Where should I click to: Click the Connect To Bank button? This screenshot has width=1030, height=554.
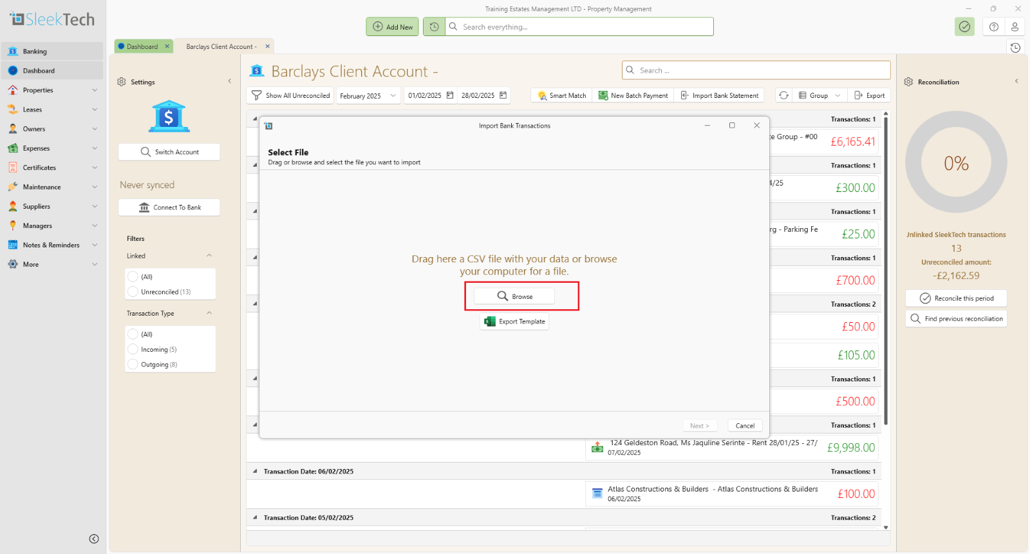click(169, 207)
